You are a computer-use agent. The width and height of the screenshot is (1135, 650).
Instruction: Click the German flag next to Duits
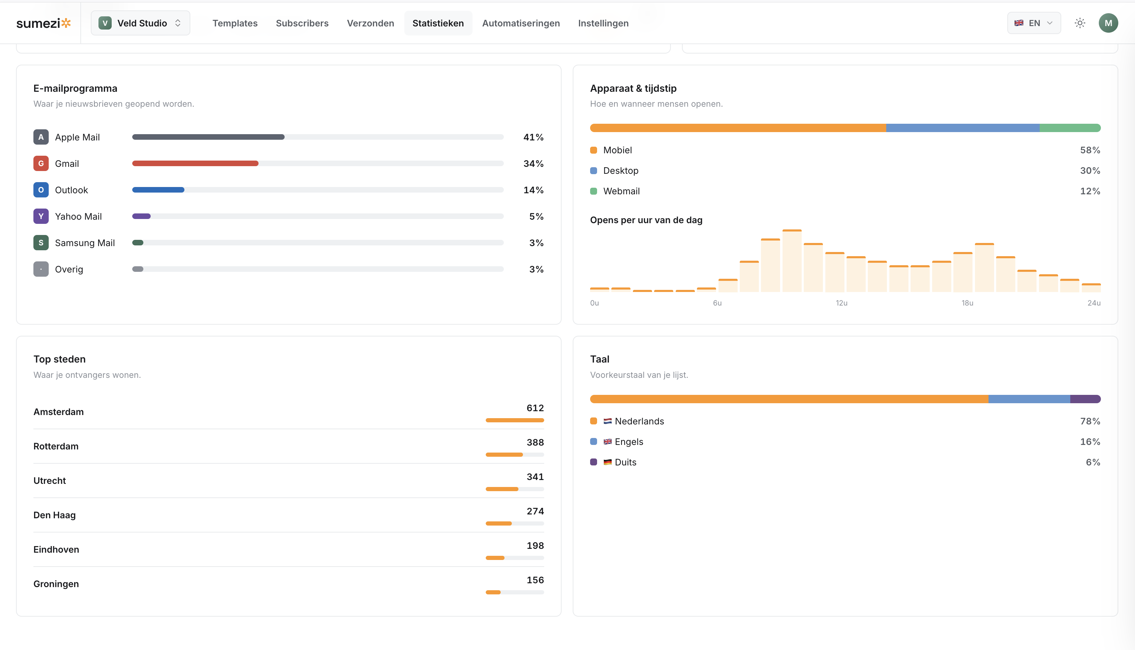(x=608, y=462)
